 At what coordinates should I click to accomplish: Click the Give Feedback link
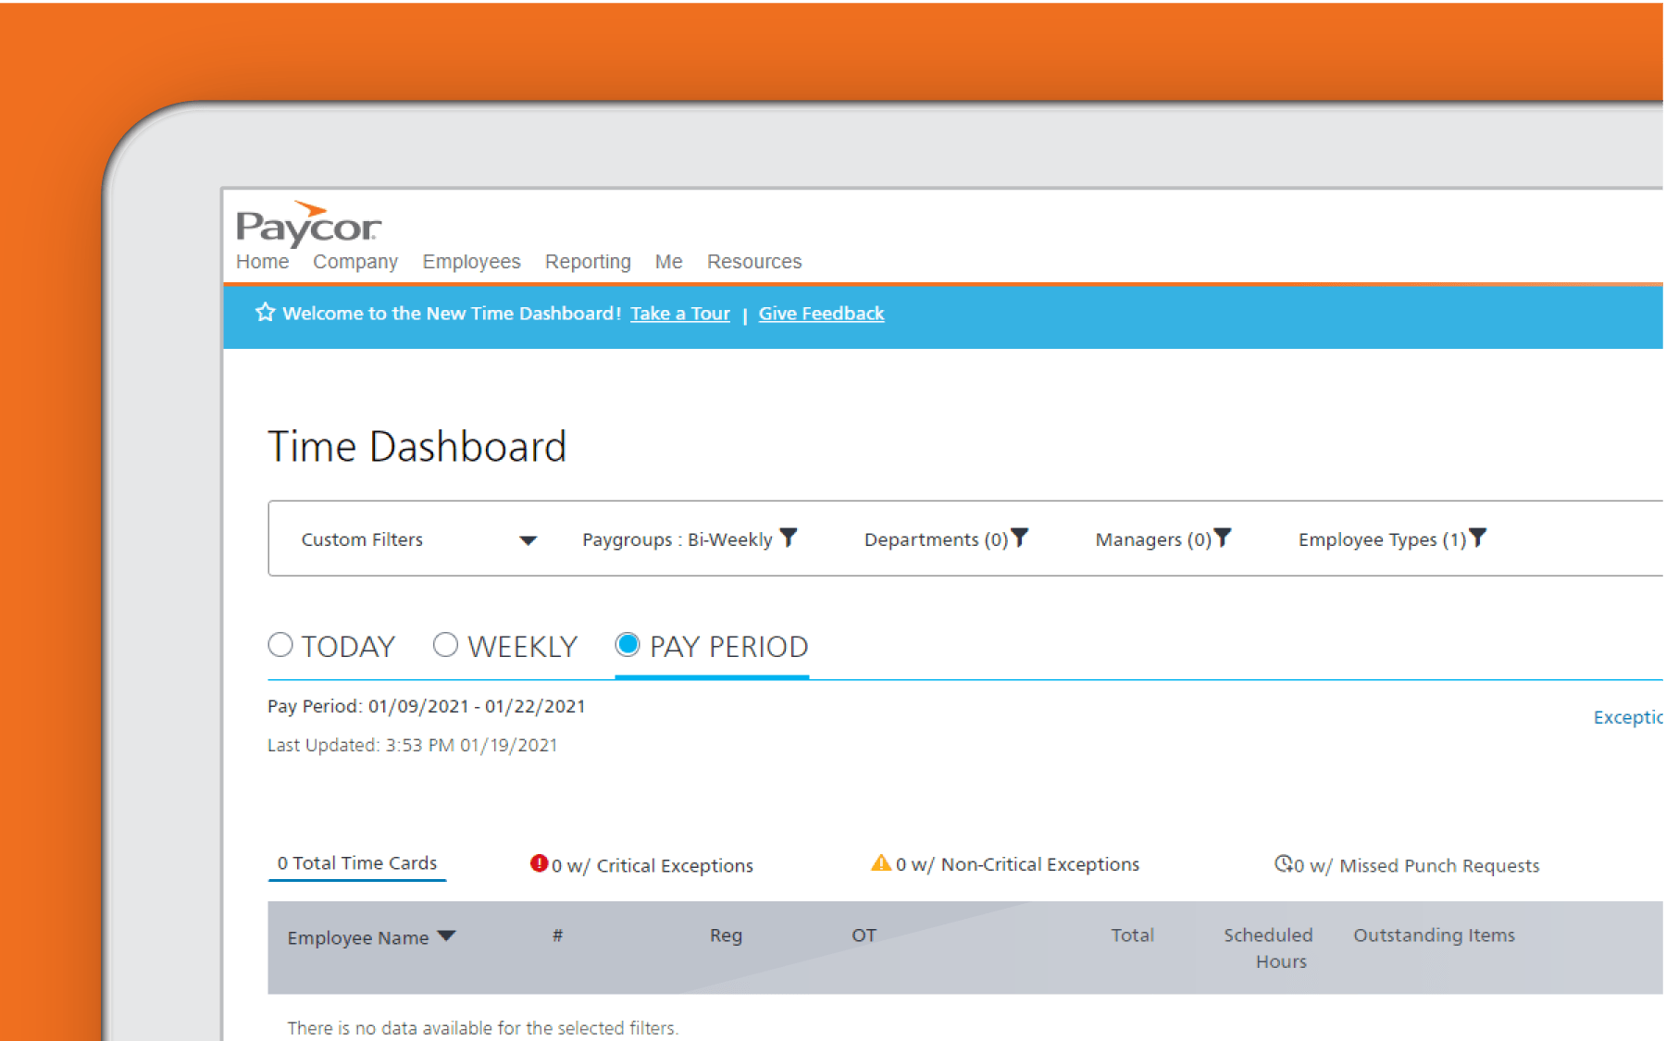pyautogui.click(x=822, y=314)
